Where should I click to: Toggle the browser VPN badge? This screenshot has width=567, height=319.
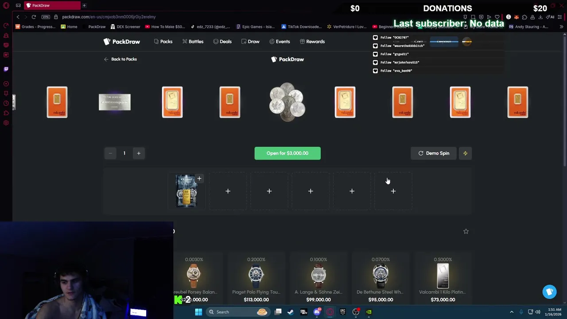(x=46, y=17)
